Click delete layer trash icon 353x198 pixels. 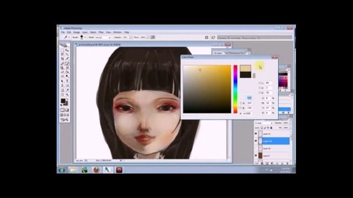pos(287,163)
